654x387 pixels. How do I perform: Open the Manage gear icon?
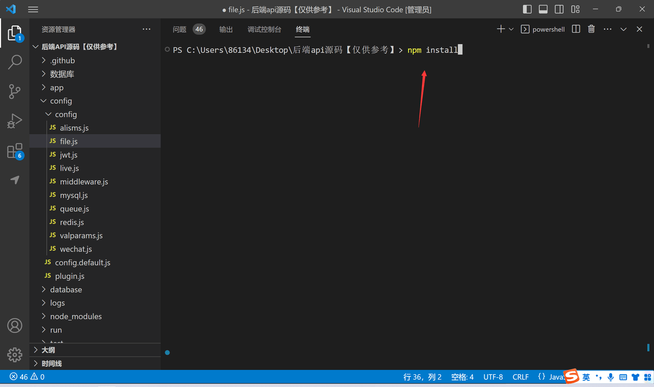tap(15, 354)
